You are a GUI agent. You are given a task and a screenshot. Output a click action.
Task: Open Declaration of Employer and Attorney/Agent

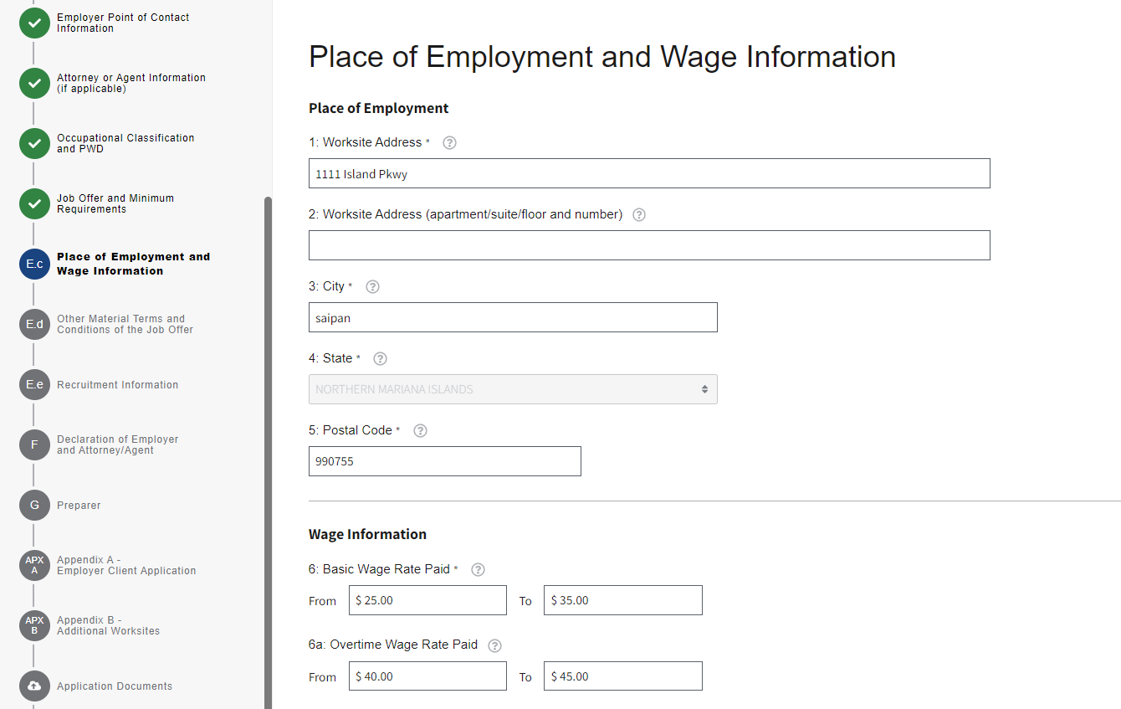coord(117,444)
